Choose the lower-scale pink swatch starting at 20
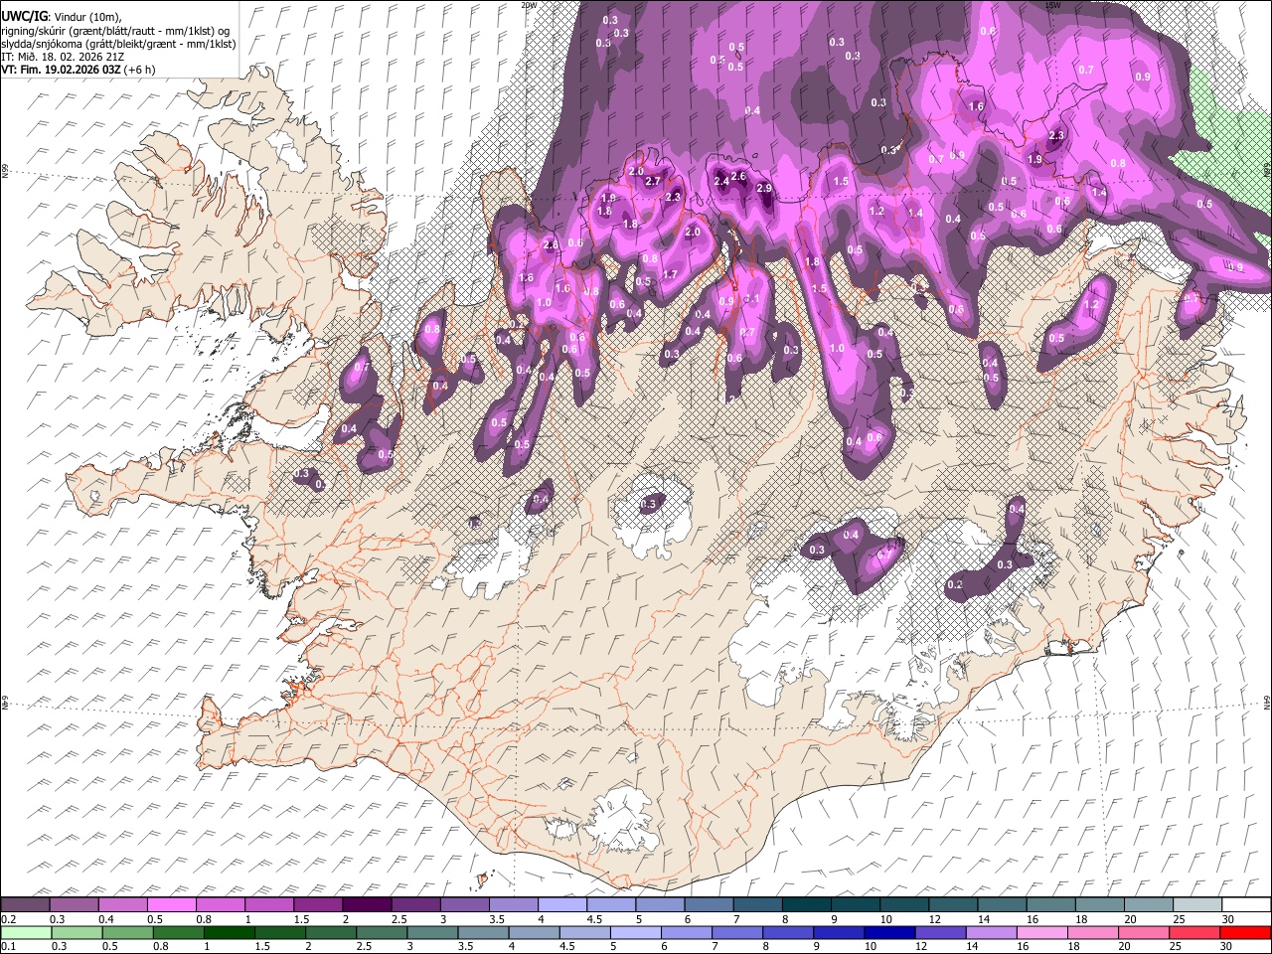1272x954 pixels. tap(1143, 933)
